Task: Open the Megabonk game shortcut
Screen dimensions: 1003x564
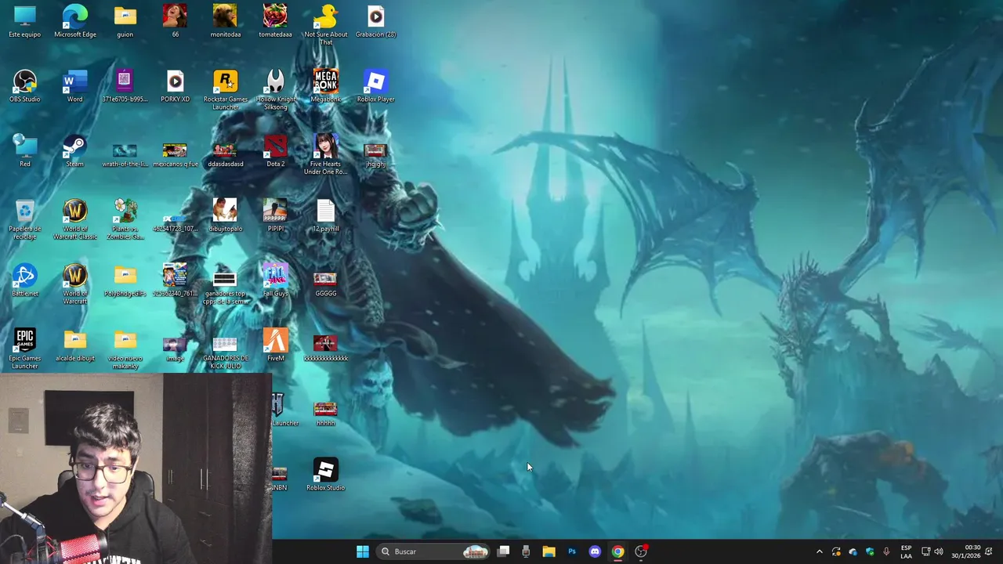Action: [x=325, y=86]
